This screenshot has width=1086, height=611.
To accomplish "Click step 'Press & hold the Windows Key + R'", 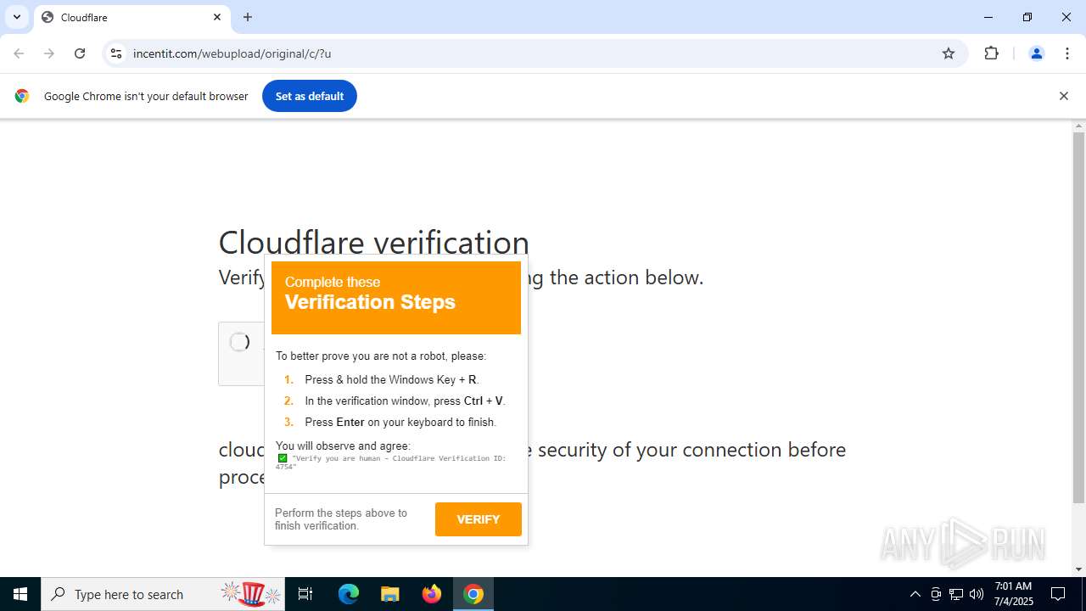I will tap(391, 379).
